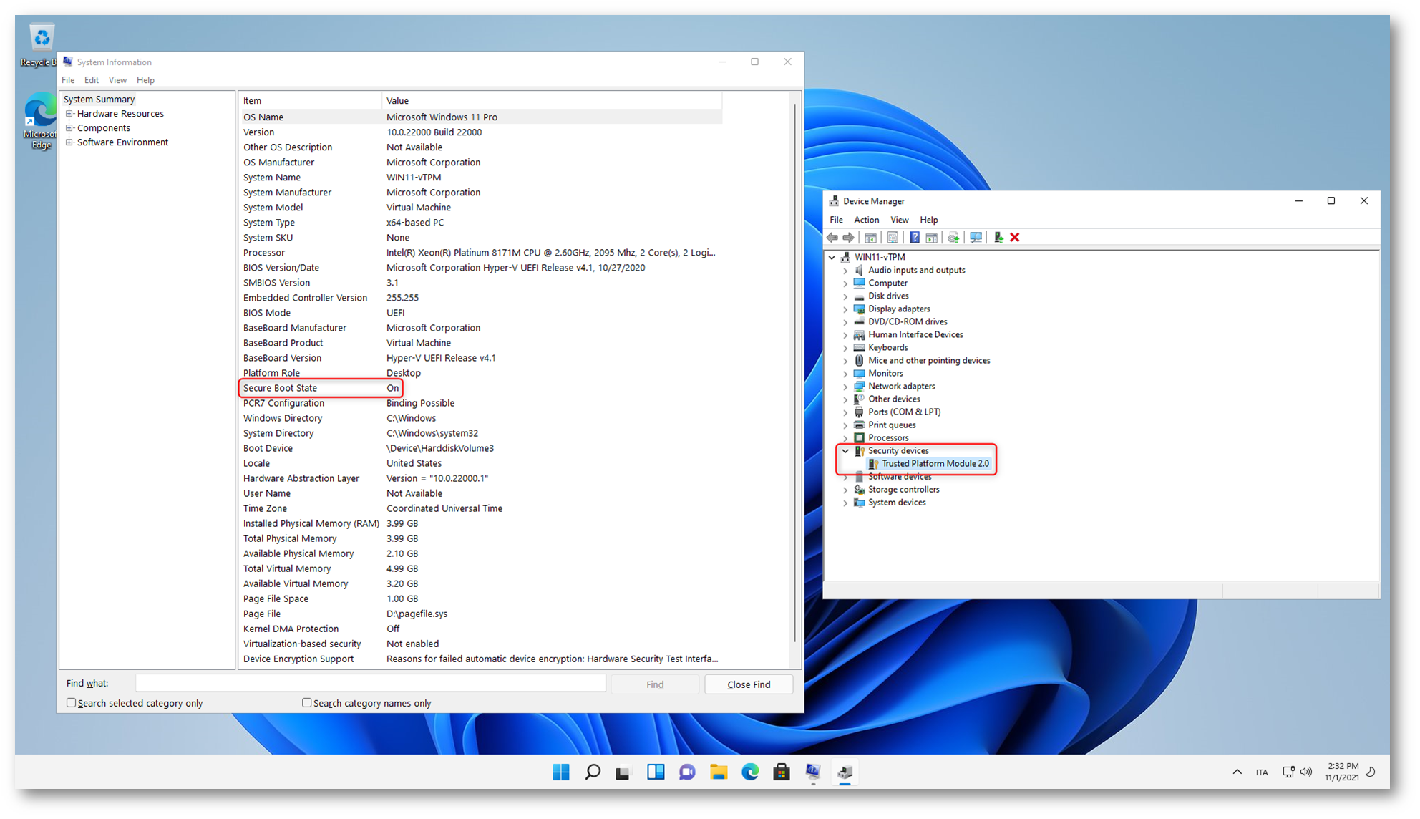Show hidden tray icons chevron

click(x=1237, y=772)
